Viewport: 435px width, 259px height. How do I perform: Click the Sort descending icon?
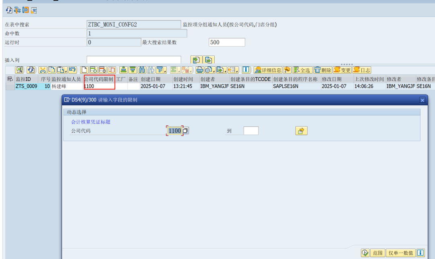tap(133, 70)
